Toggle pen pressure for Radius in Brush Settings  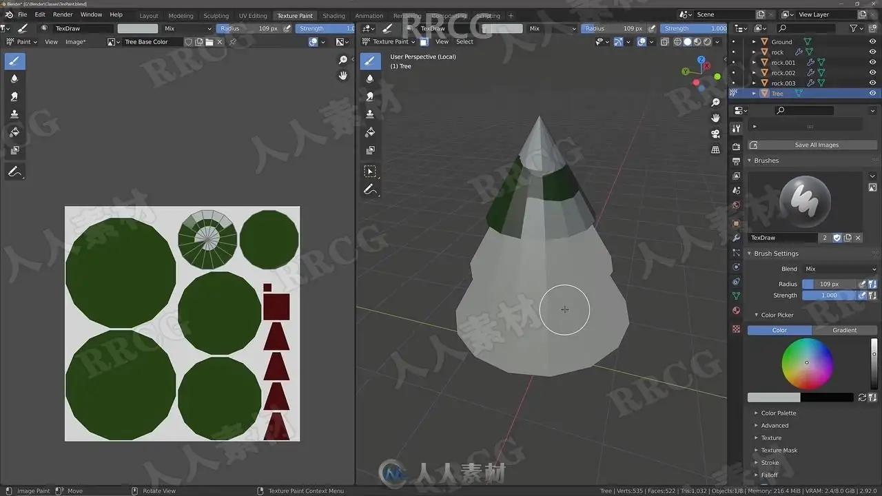(x=862, y=284)
